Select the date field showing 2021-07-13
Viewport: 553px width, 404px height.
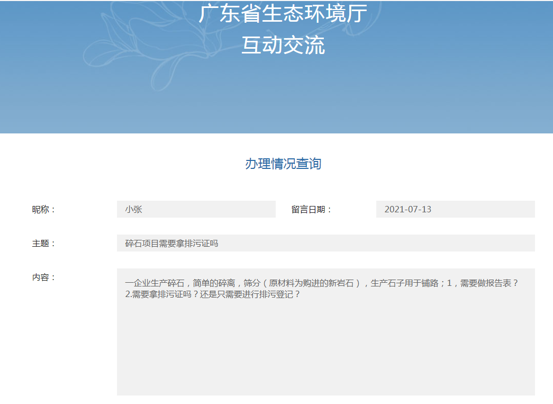[455, 209]
